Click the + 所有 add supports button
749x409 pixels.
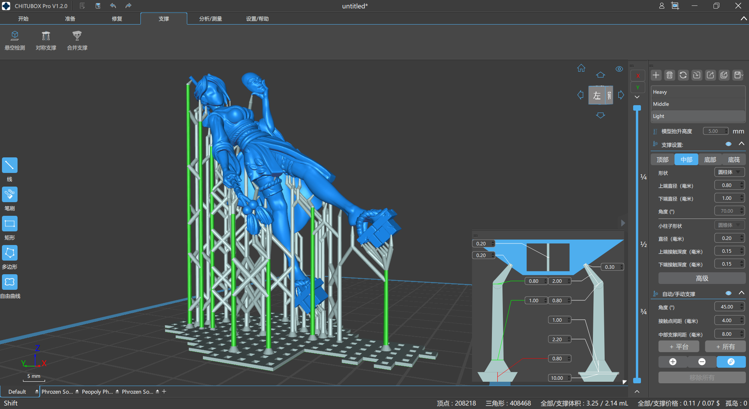[x=725, y=347]
